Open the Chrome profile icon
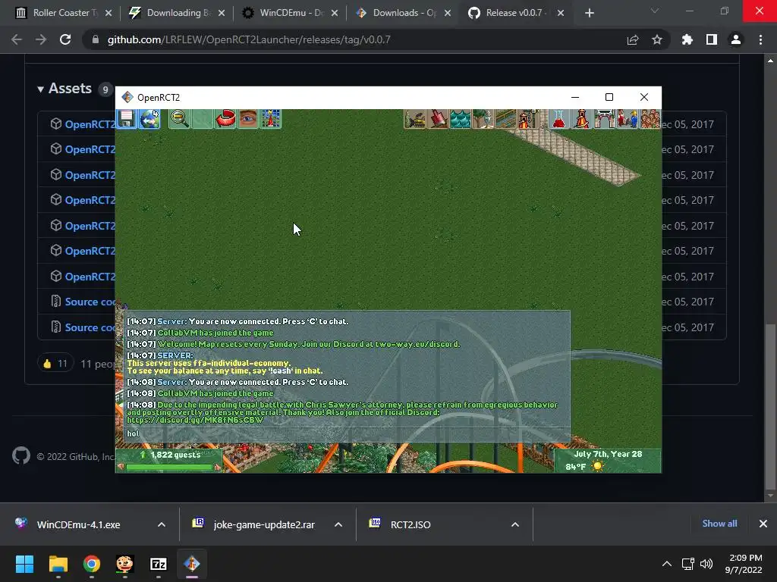Viewport: 777px width, 582px height. (x=736, y=39)
